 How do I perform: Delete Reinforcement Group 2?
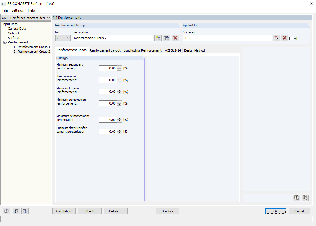coord(175,38)
